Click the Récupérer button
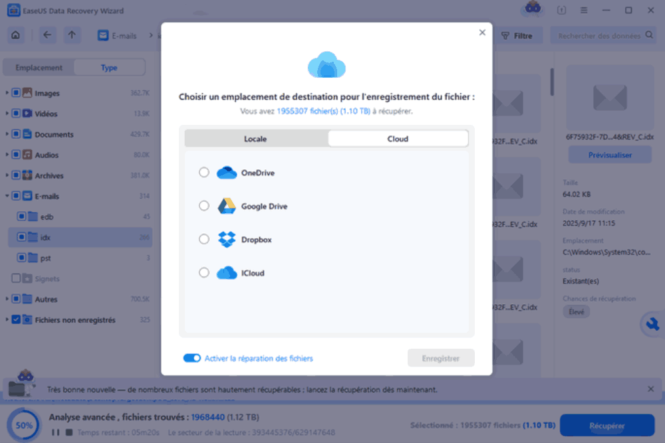 (607, 425)
